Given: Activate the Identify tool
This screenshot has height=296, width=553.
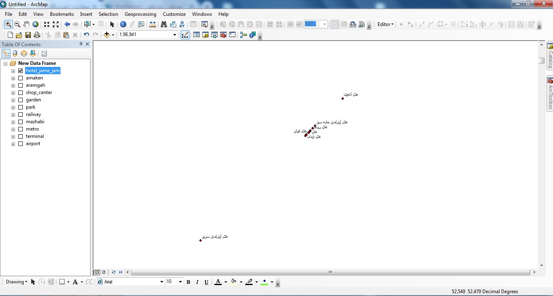Looking at the screenshot, I should coord(123,24).
